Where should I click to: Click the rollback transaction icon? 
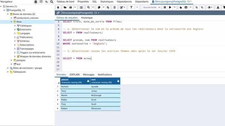click(202, 7)
